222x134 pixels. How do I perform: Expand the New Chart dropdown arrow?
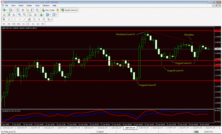pos(7,10)
